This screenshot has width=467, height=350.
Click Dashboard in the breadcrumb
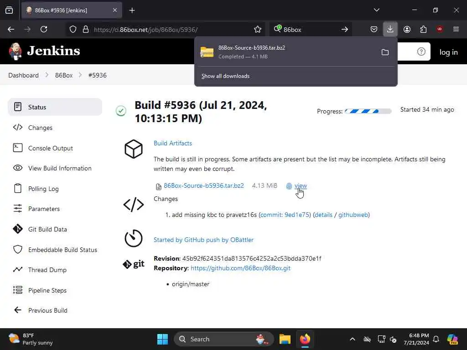coord(24,75)
